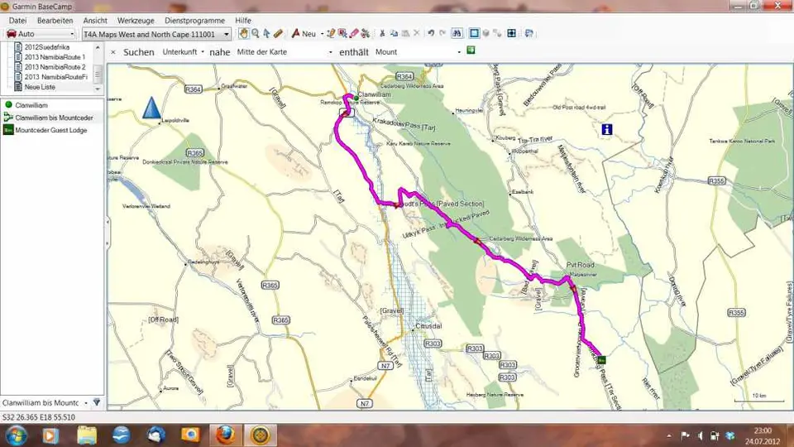This screenshot has width=794, height=447.
Task: Click the center map crosshair icon
Action: (x=511, y=33)
